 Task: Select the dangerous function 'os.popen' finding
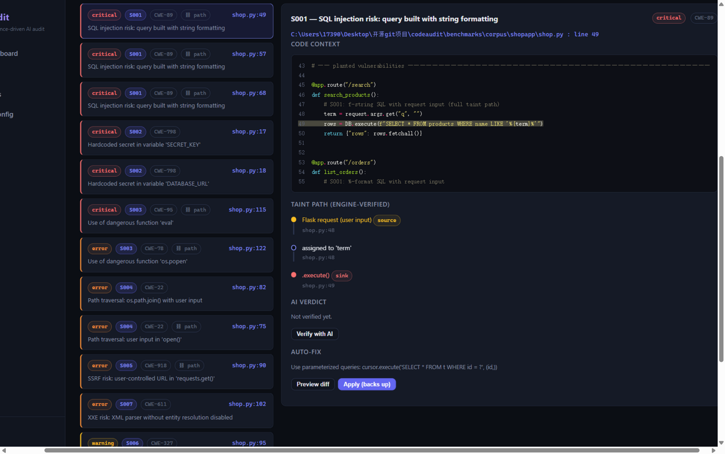(176, 255)
